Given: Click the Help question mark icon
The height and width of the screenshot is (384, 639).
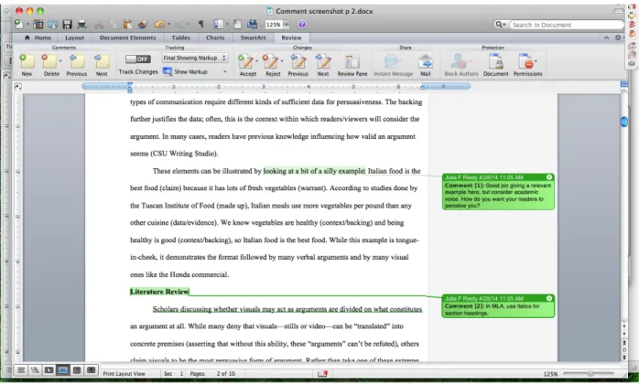Looking at the screenshot, I should [301, 25].
